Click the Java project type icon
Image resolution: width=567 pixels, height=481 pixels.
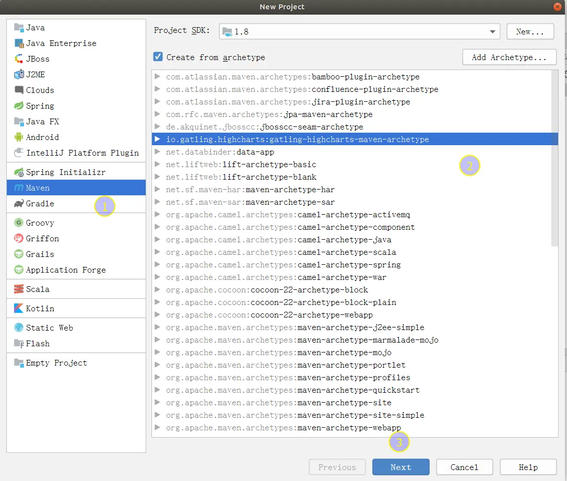[19, 28]
